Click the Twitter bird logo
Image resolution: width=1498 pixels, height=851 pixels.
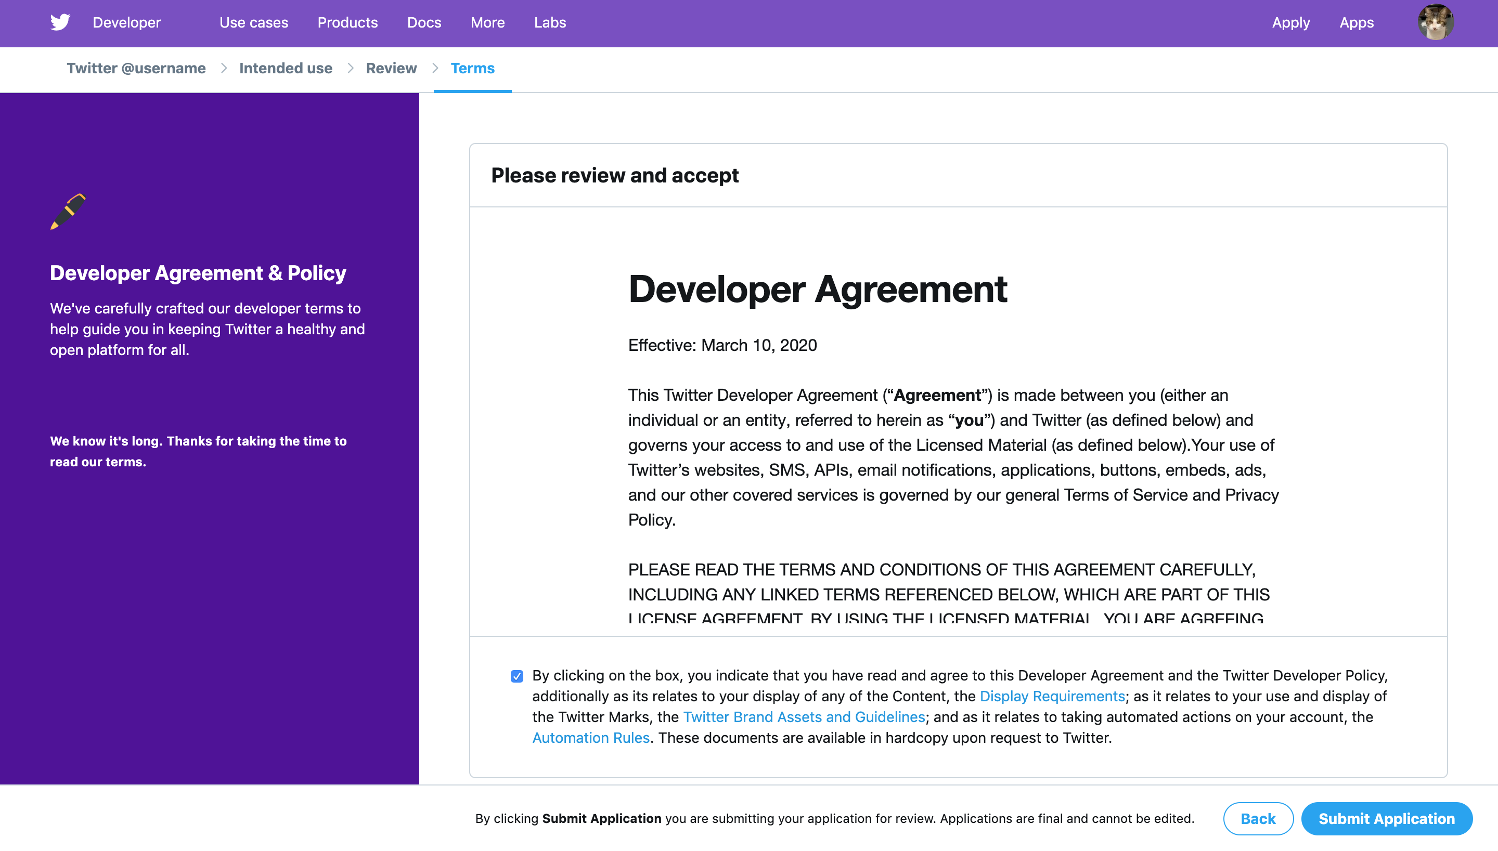point(60,22)
